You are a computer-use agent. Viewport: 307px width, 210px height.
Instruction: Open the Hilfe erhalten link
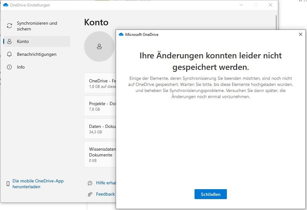106,183
